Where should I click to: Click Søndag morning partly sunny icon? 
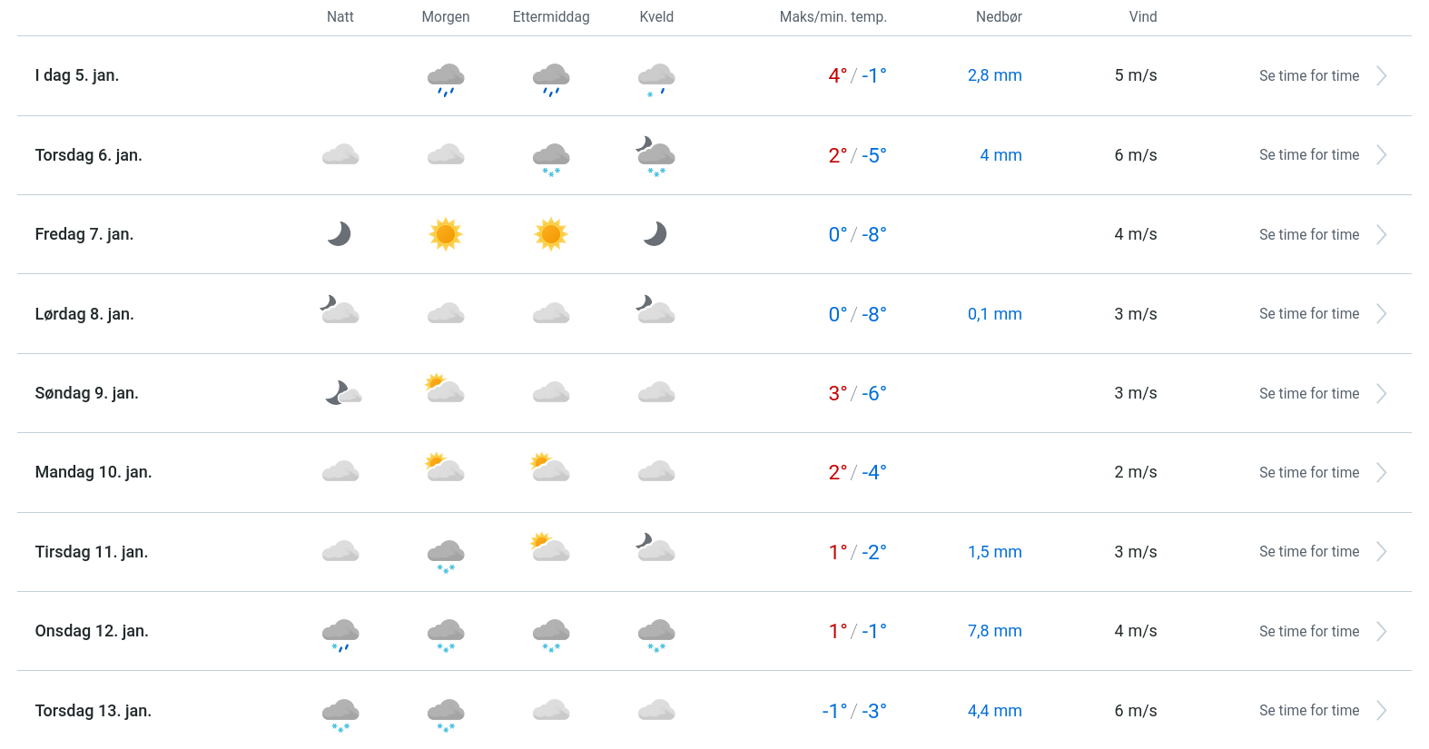pos(445,390)
